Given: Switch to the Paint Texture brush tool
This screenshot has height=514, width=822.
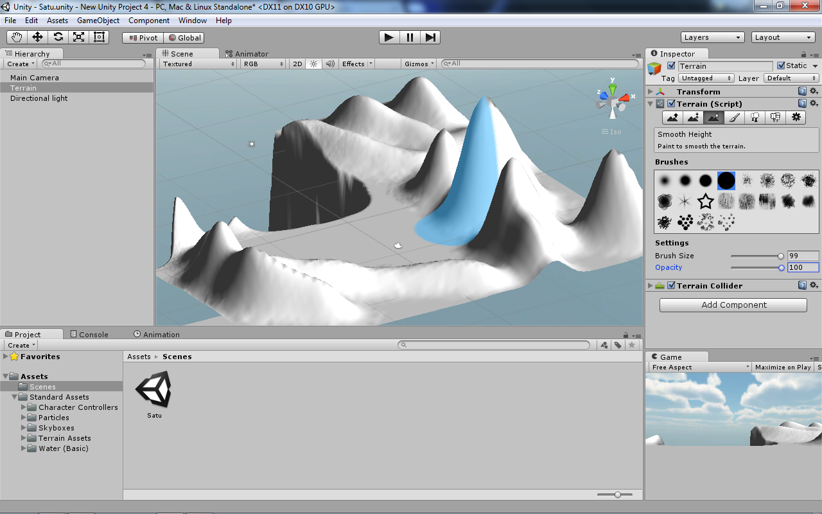Looking at the screenshot, I should coord(734,117).
